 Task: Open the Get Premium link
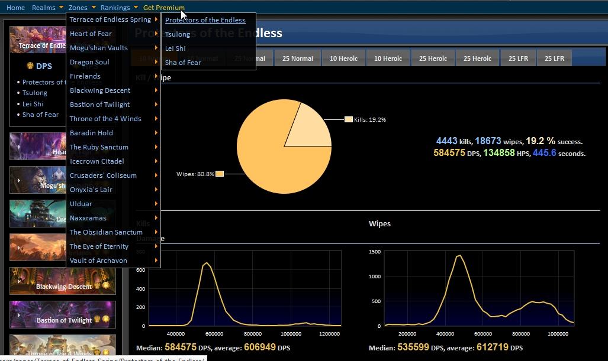coord(163,7)
